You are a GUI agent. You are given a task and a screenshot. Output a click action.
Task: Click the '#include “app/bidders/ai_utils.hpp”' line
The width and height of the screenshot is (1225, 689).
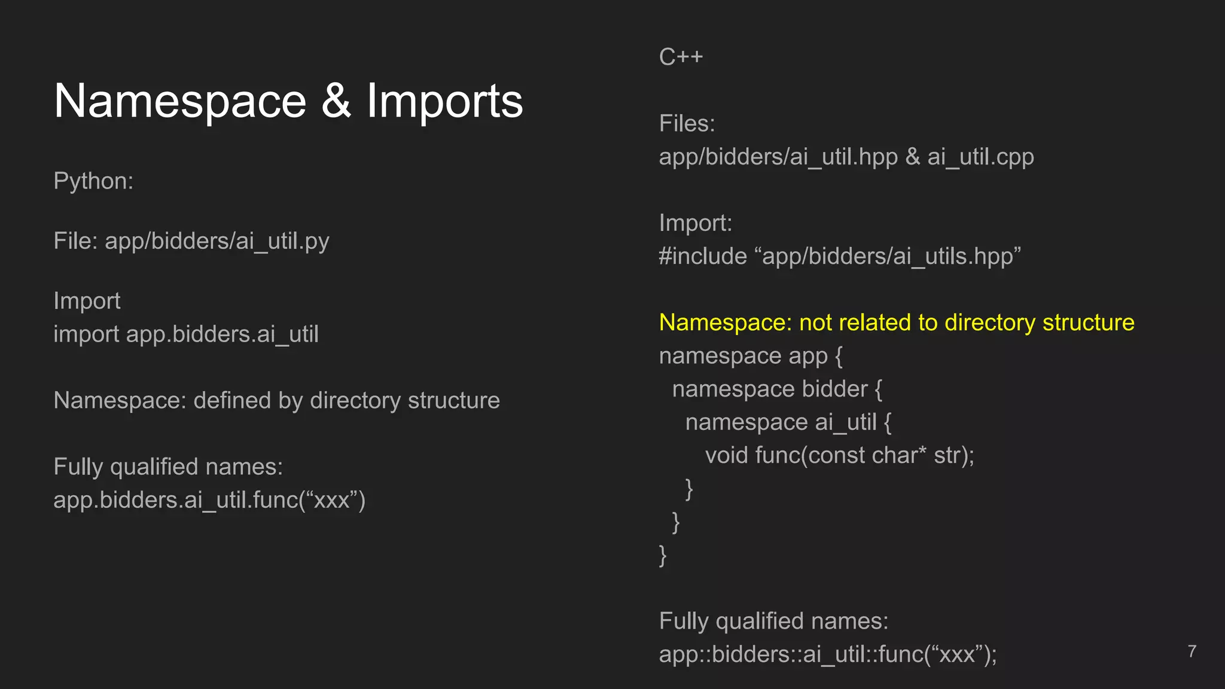point(840,257)
